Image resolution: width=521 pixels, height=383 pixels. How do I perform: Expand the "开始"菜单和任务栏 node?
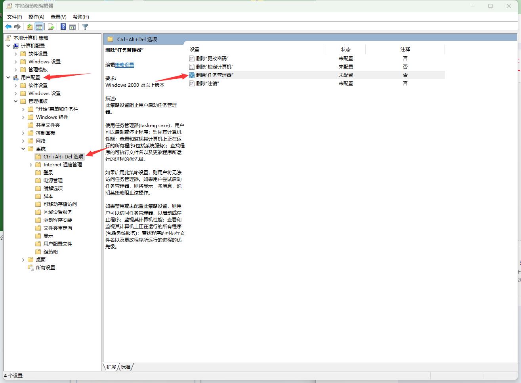click(x=23, y=109)
